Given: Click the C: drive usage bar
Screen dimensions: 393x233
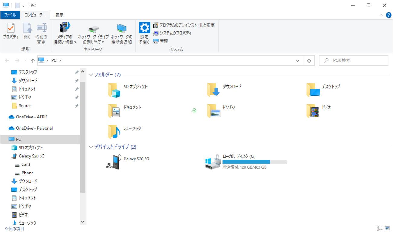Looking at the screenshot, I should pyautogui.click(x=255, y=162).
